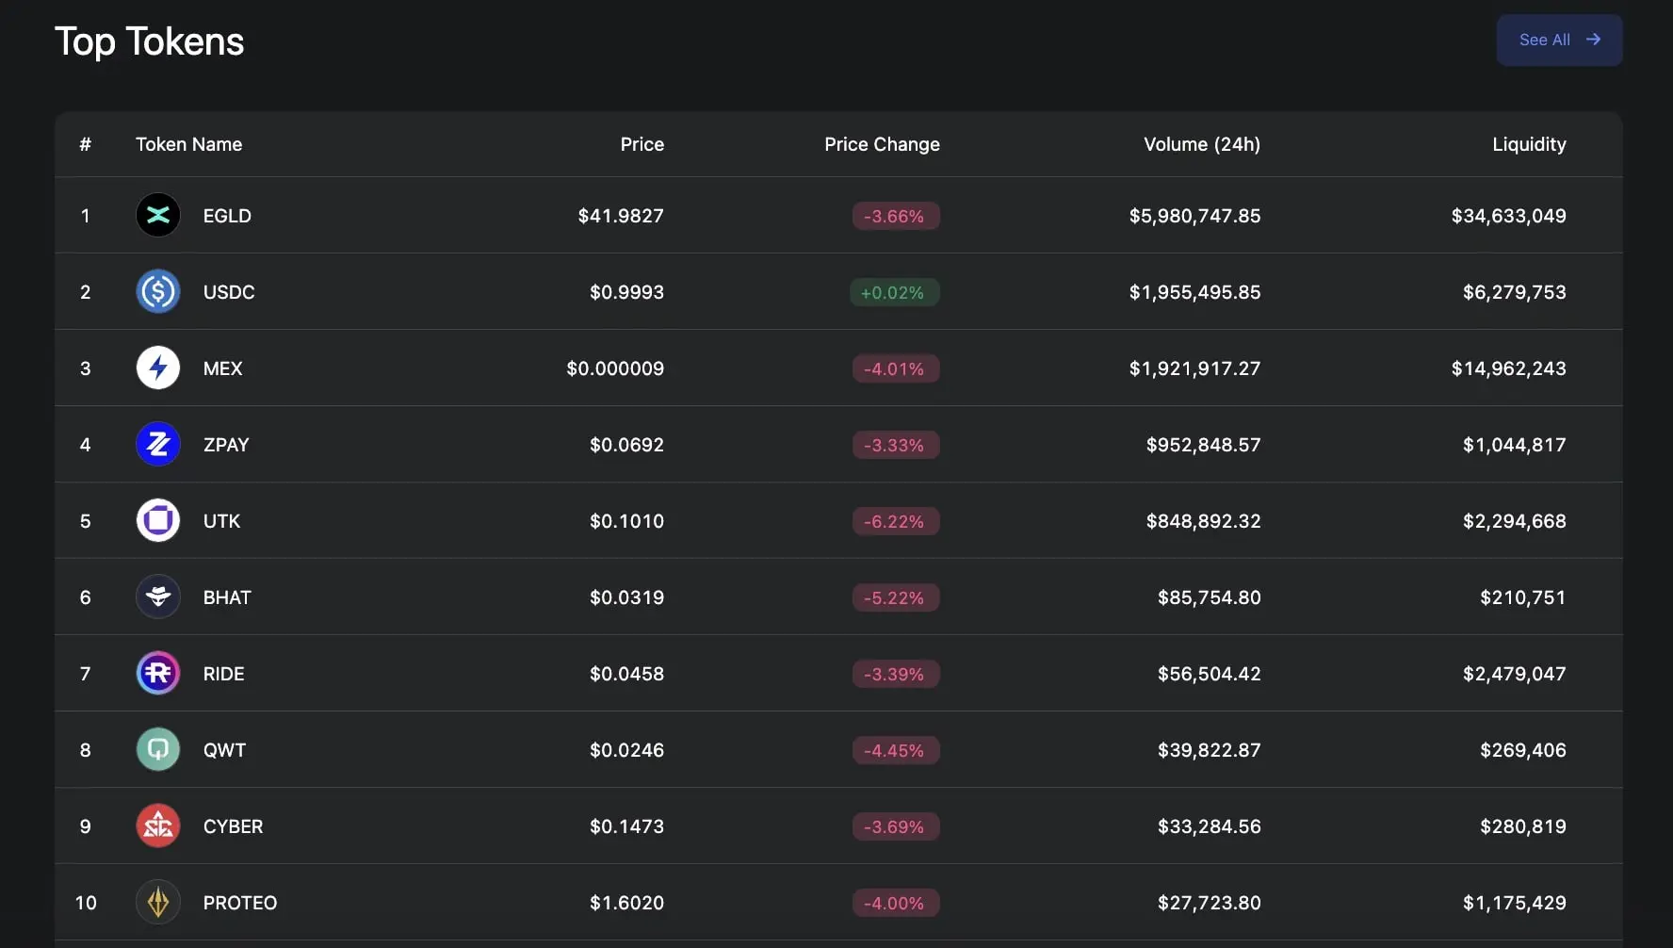This screenshot has height=948, width=1673.
Task: Click the ZPAY token logo icon
Action: [x=158, y=445]
